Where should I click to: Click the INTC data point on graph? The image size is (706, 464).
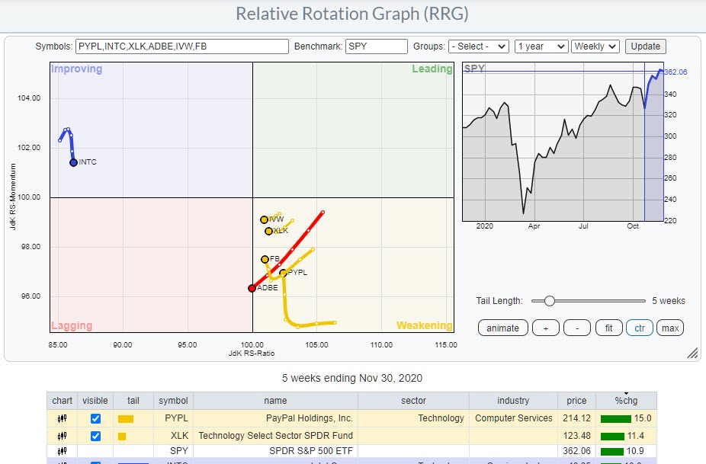pyautogui.click(x=73, y=162)
